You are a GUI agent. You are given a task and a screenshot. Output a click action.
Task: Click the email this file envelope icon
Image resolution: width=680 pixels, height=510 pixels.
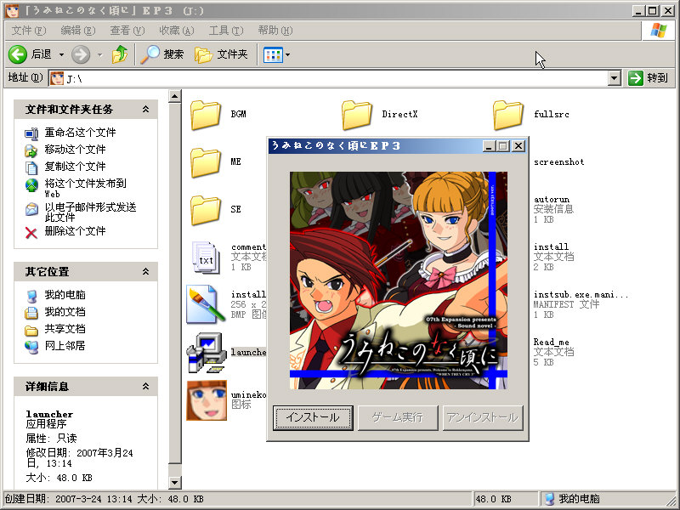click(31, 209)
